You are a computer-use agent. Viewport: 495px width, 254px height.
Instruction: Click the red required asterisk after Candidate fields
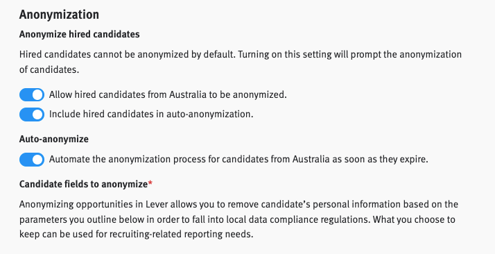coord(150,183)
